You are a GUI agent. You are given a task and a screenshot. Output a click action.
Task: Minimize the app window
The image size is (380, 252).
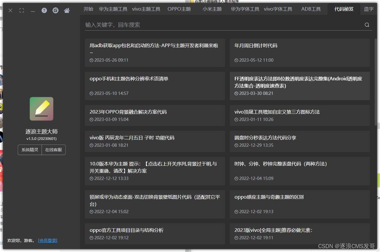tap(33, 11)
